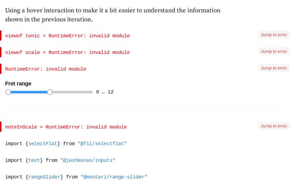The width and height of the screenshot is (290, 181).
Task: Click the right handle of Fret range slider
Action: coord(50,92)
